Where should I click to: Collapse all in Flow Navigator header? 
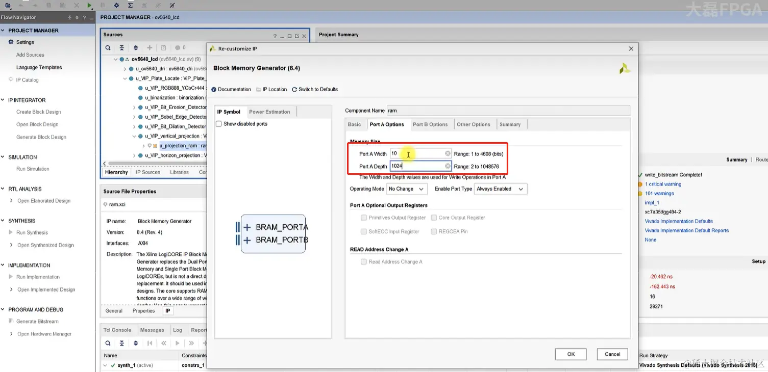point(70,17)
